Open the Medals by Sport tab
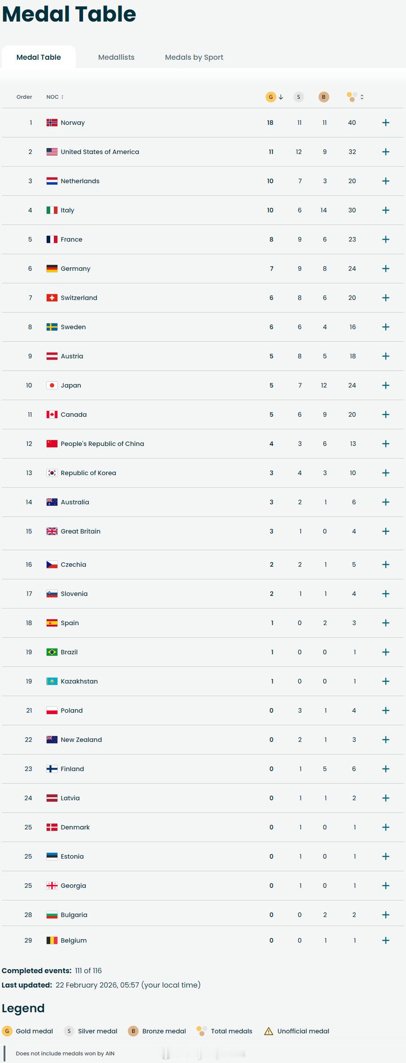This screenshot has width=406, height=1063. point(194,57)
